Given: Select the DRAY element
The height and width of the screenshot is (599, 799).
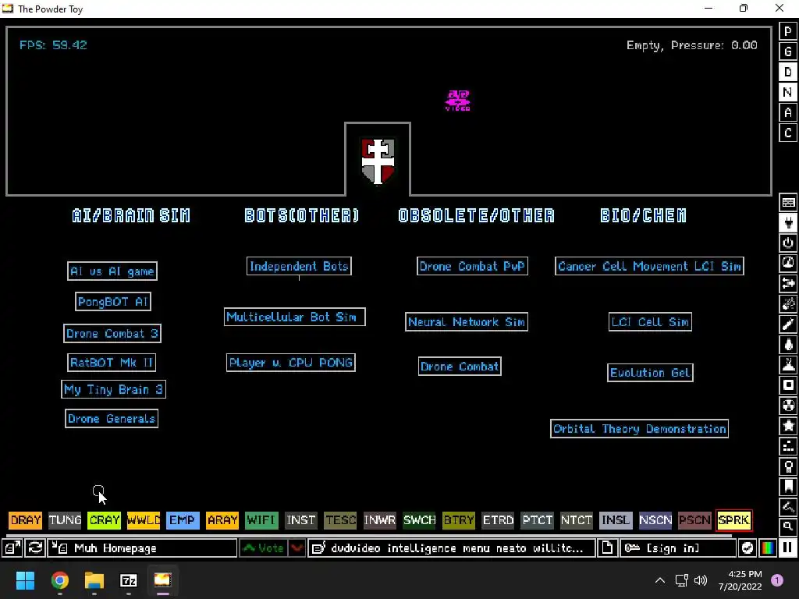Looking at the screenshot, I should (x=26, y=520).
